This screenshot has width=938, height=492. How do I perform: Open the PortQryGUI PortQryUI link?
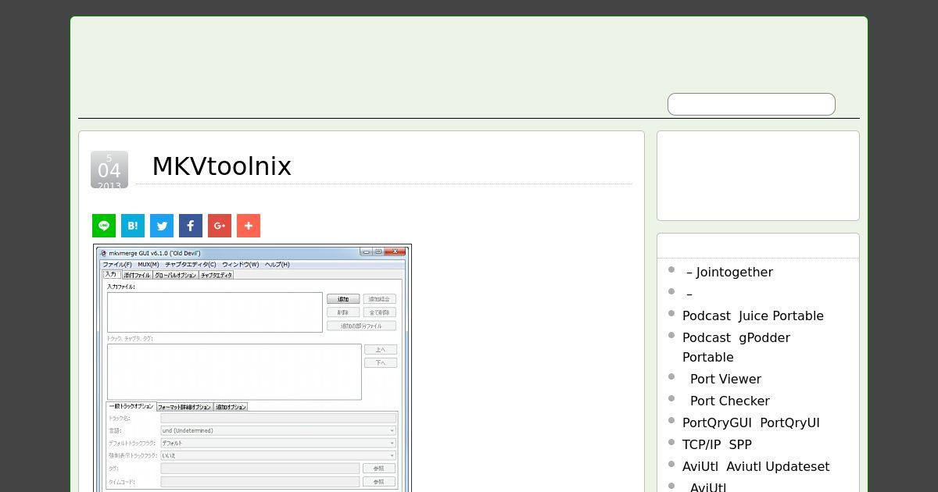tap(751, 422)
